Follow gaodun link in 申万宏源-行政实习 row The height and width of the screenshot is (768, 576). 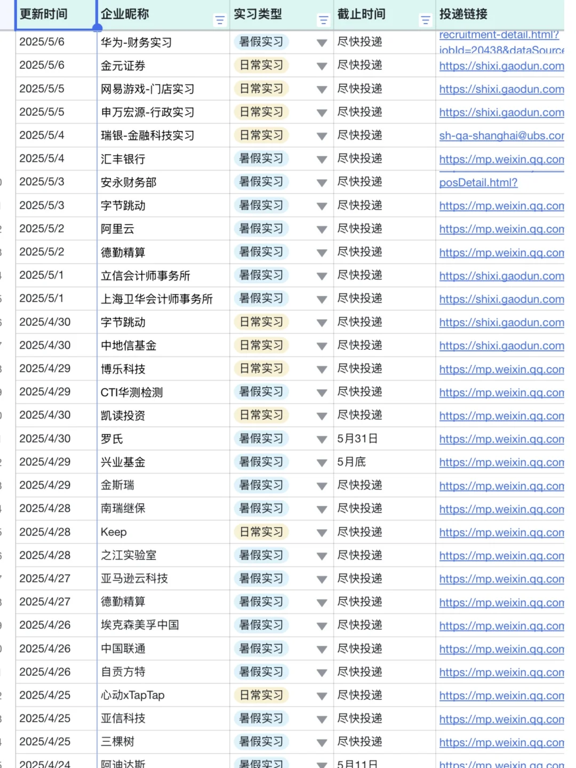click(x=501, y=113)
